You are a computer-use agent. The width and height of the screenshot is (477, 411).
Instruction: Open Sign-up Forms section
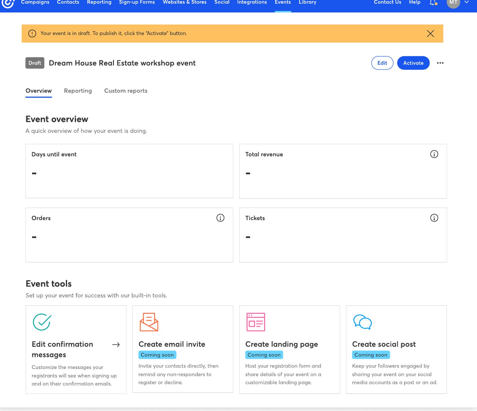point(137,2)
